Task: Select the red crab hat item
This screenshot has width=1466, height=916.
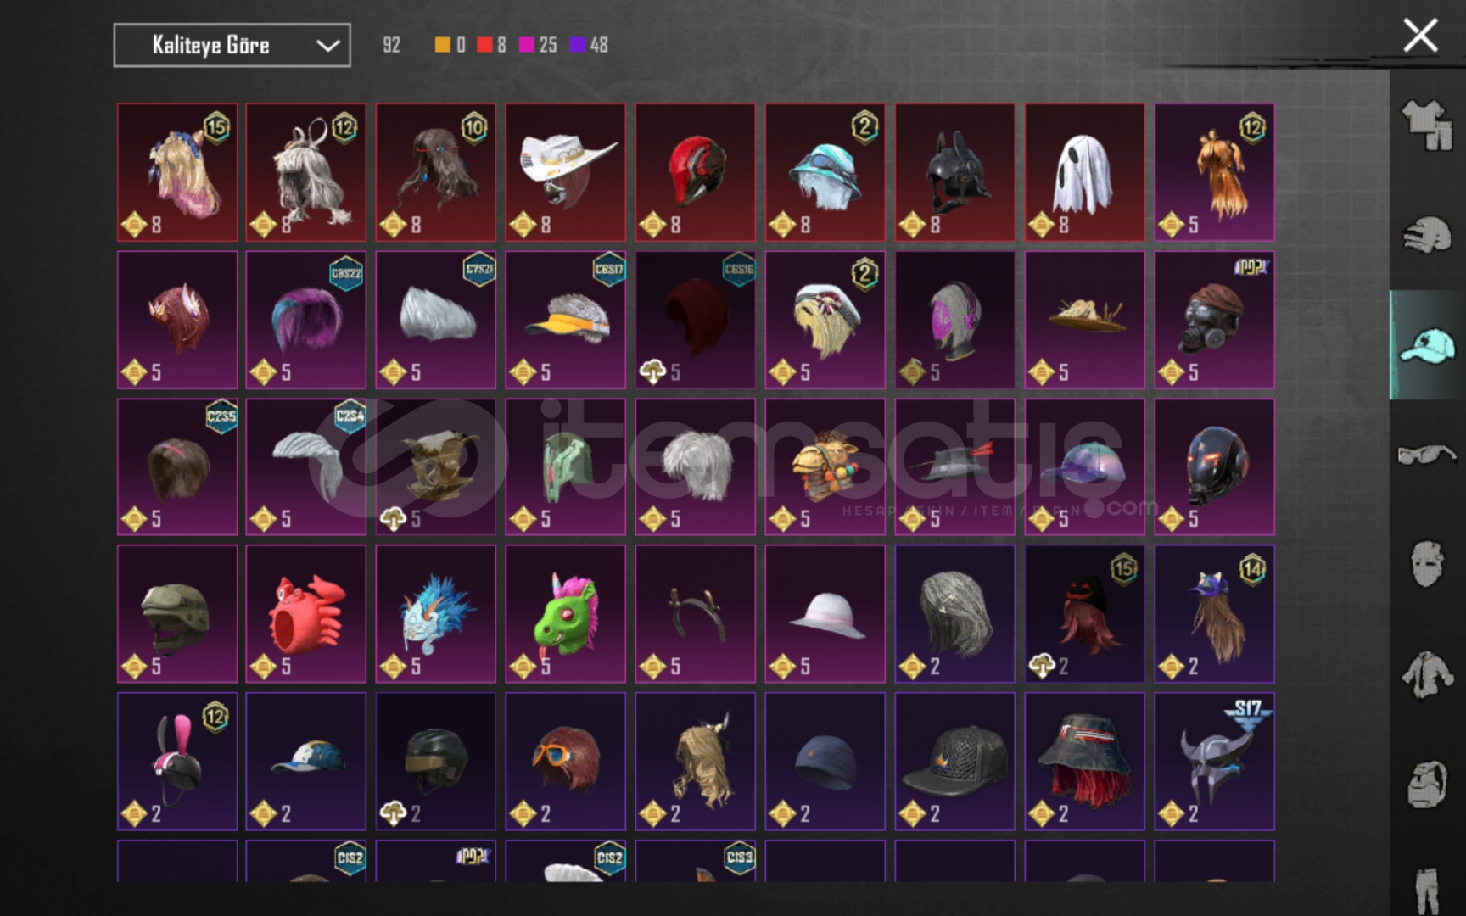Action: point(306,613)
